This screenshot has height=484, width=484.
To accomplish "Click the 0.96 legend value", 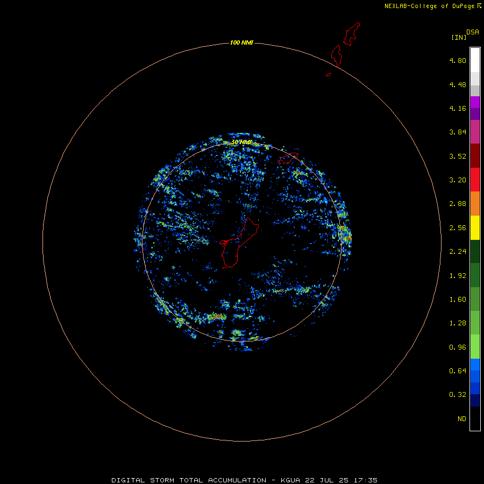I will tap(458, 347).
